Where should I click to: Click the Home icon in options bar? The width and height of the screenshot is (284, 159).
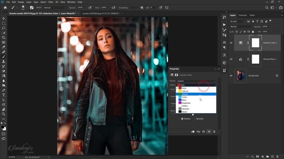(x=5, y=8)
